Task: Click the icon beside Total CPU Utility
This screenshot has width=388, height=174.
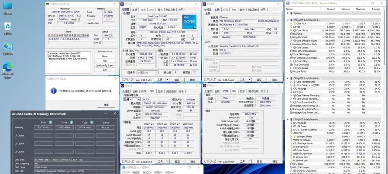Action: point(291,64)
